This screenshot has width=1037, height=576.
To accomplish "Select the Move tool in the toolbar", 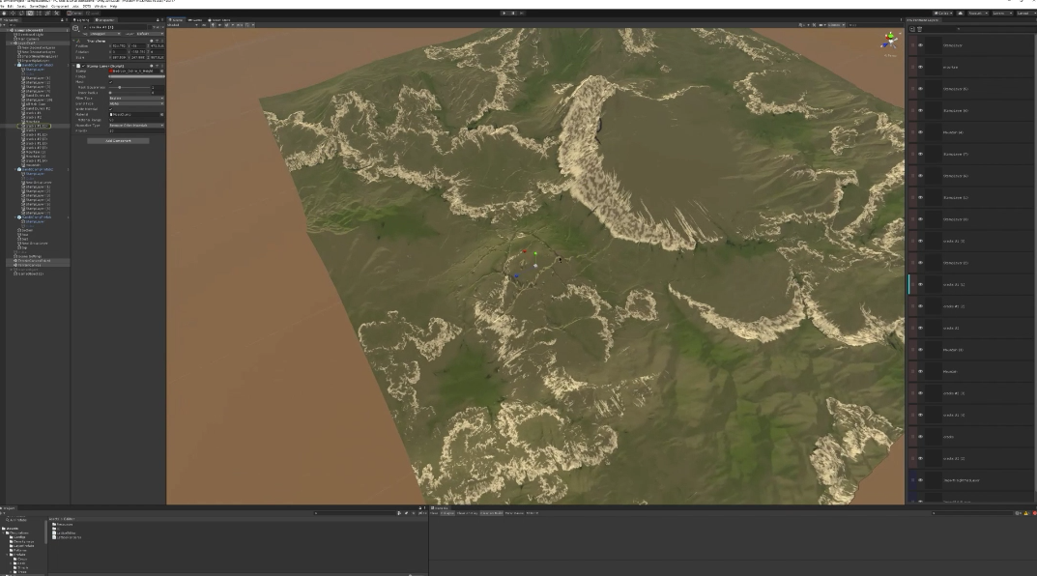I will click(13, 14).
